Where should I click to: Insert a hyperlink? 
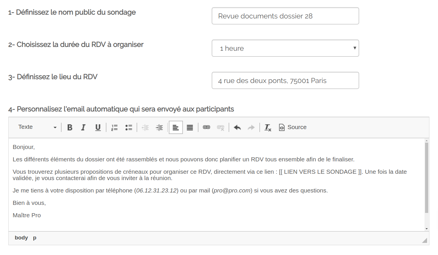[206, 127]
